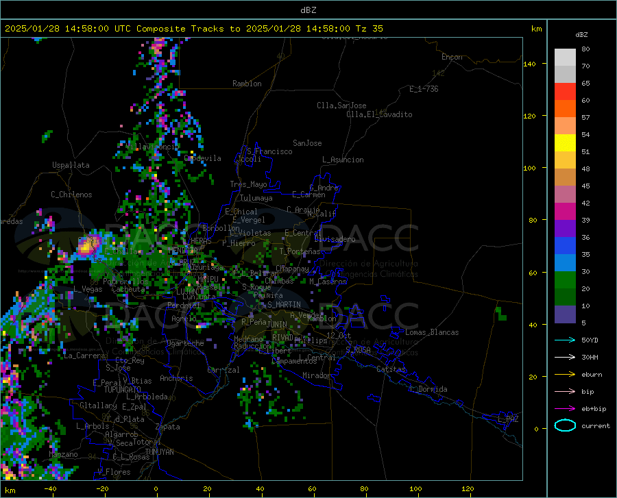The height and width of the screenshot is (498, 617).
Task: Click the 'S_Francisco' map label
Action: tap(269, 151)
